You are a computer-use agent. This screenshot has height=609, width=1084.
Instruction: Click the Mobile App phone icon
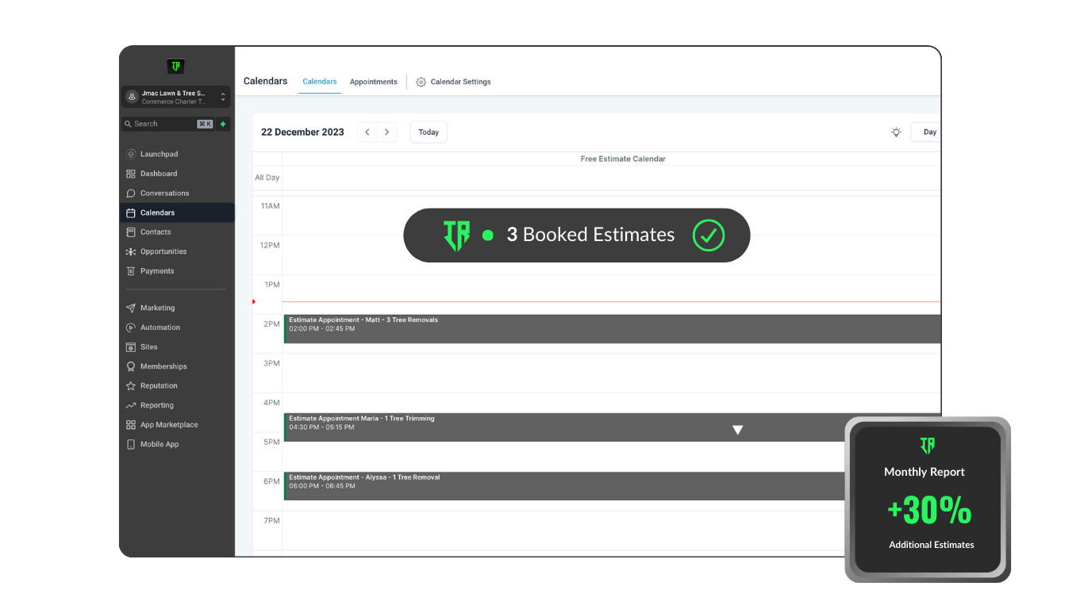[131, 445]
